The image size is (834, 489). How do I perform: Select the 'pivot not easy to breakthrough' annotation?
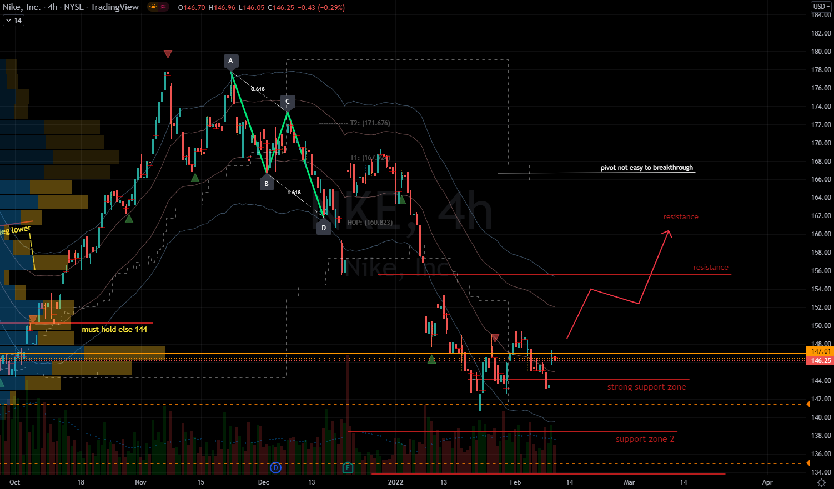[x=647, y=168]
